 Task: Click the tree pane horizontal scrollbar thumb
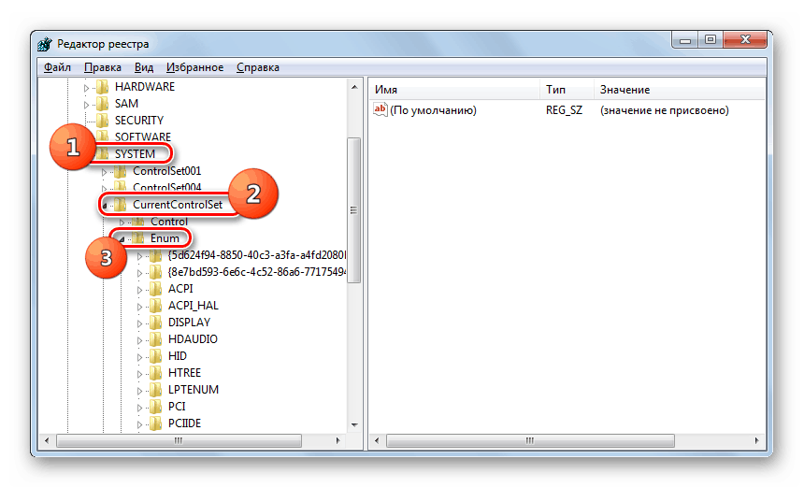coord(179,440)
